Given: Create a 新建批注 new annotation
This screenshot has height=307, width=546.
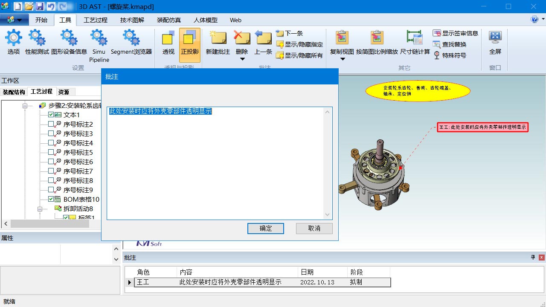Looking at the screenshot, I should coord(218,43).
